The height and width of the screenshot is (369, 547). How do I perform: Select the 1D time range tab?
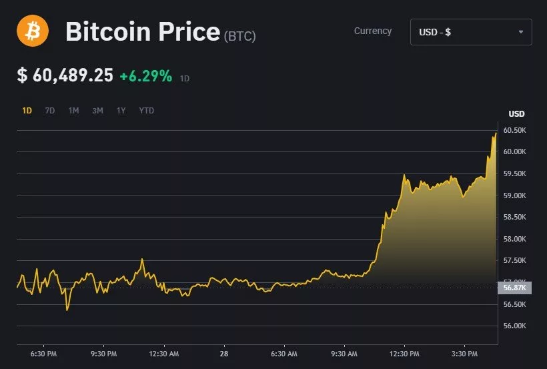pyautogui.click(x=27, y=111)
